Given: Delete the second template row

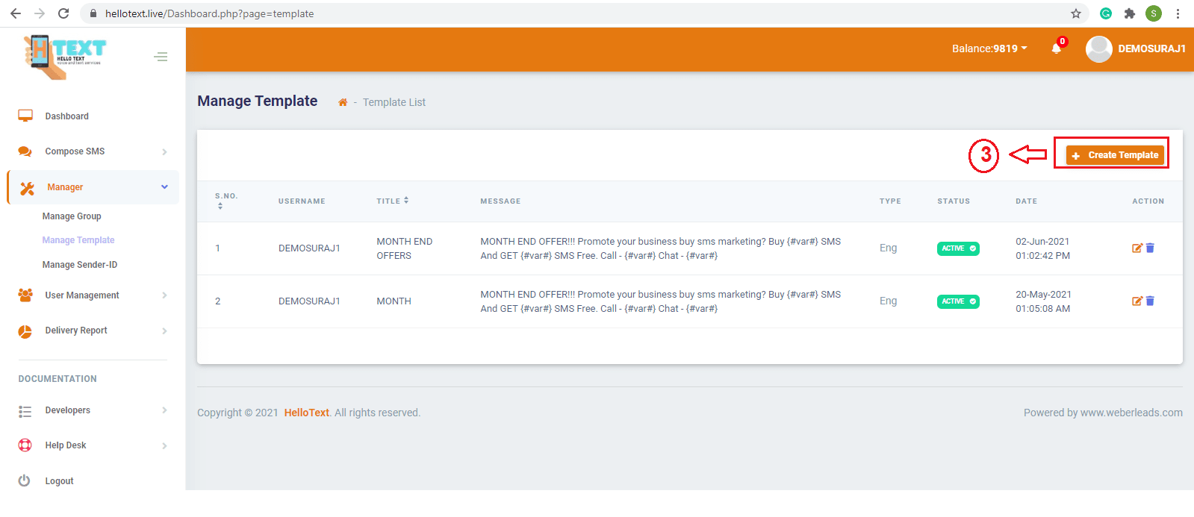Looking at the screenshot, I should (x=1150, y=301).
